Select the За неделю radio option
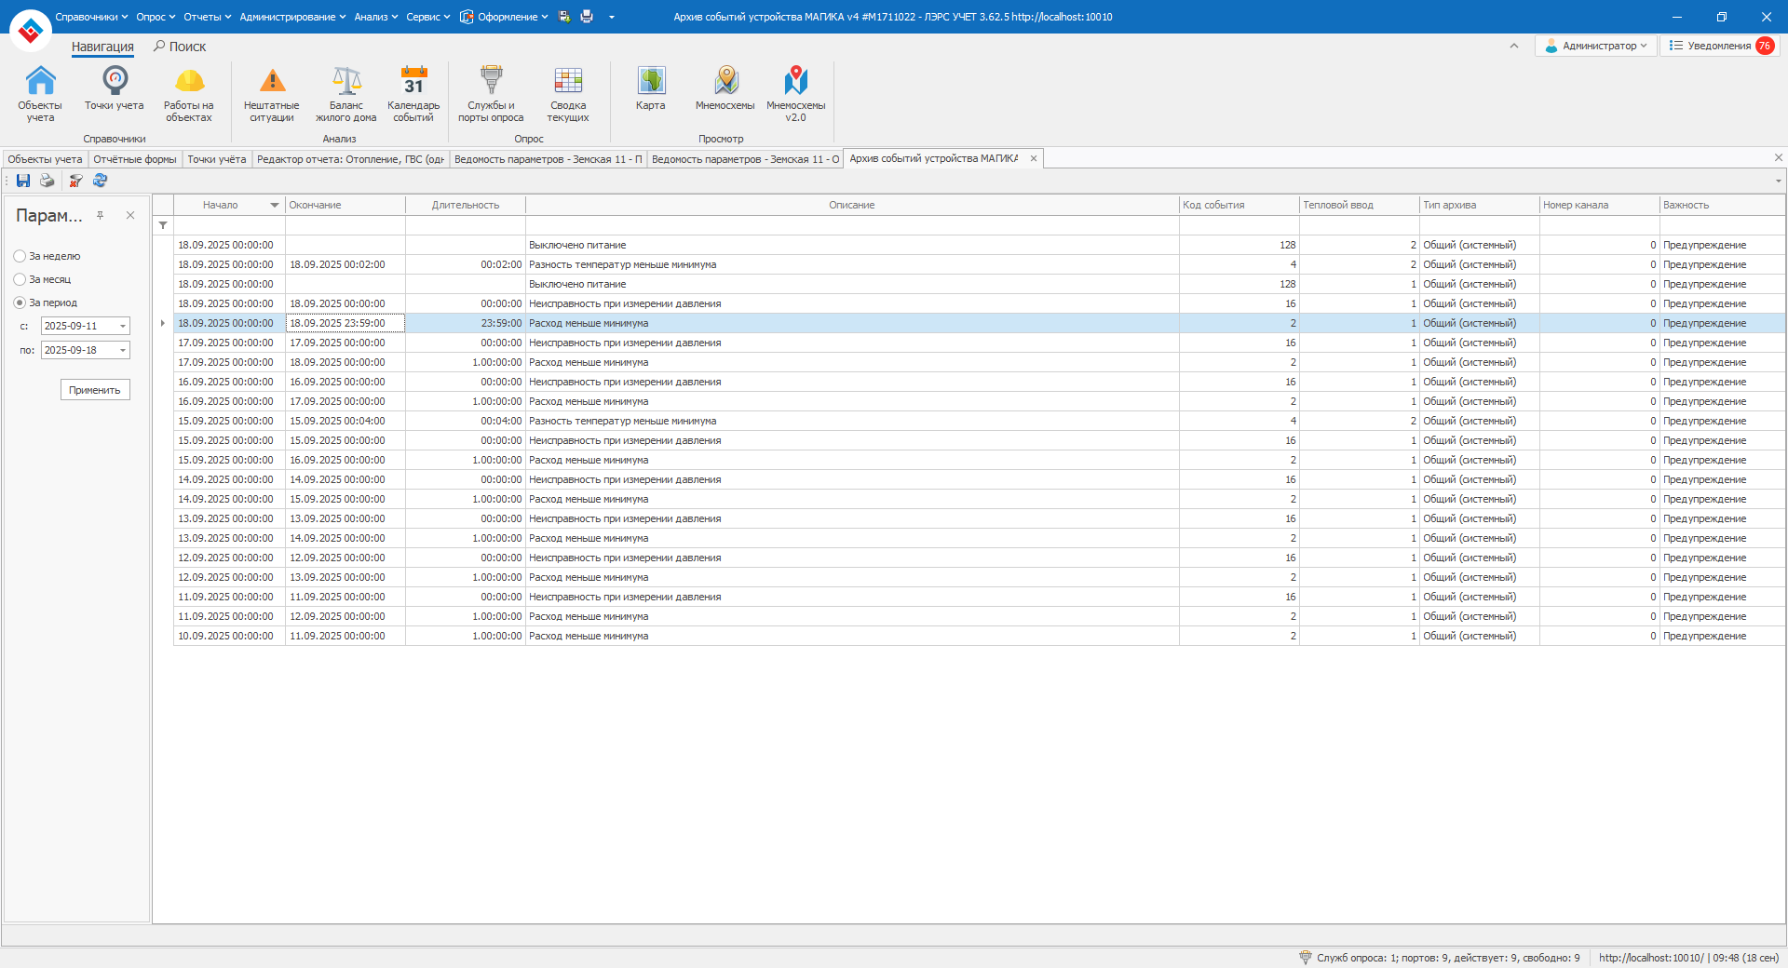The image size is (1788, 968). tap(20, 256)
